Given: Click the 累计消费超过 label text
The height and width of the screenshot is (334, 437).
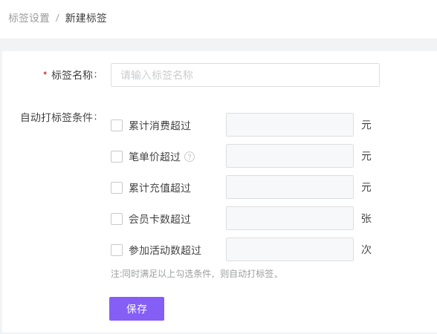Looking at the screenshot, I should coord(160,125).
